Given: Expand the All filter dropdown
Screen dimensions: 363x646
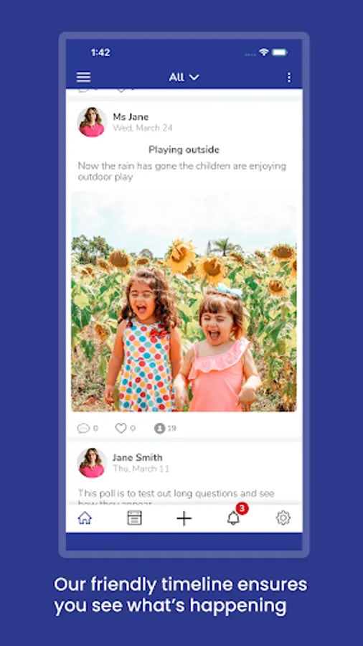Looking at the screenshot, I should pyautogui.click(x=184, y=77).
